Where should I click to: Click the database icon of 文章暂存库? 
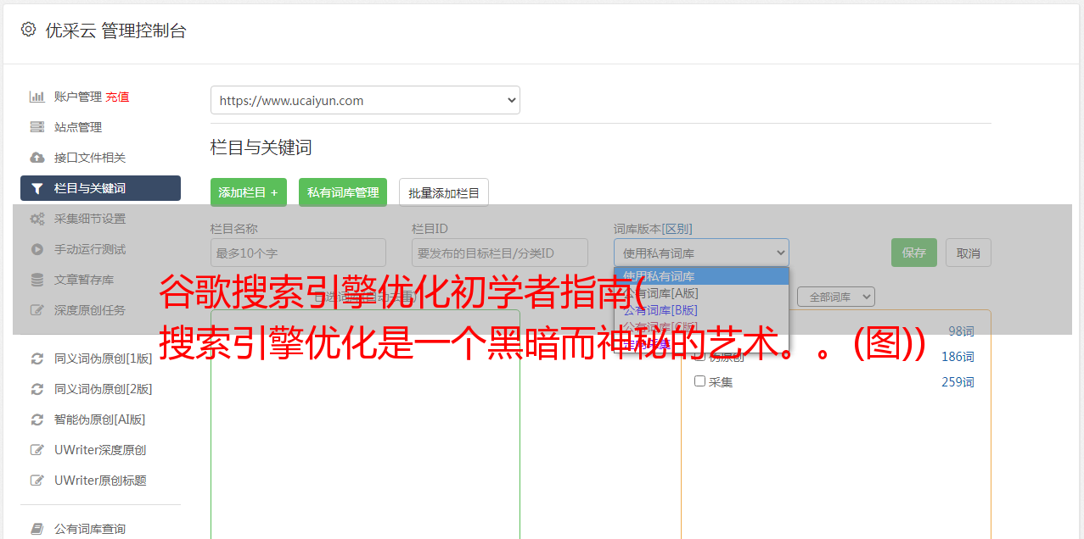click(37, 280)
